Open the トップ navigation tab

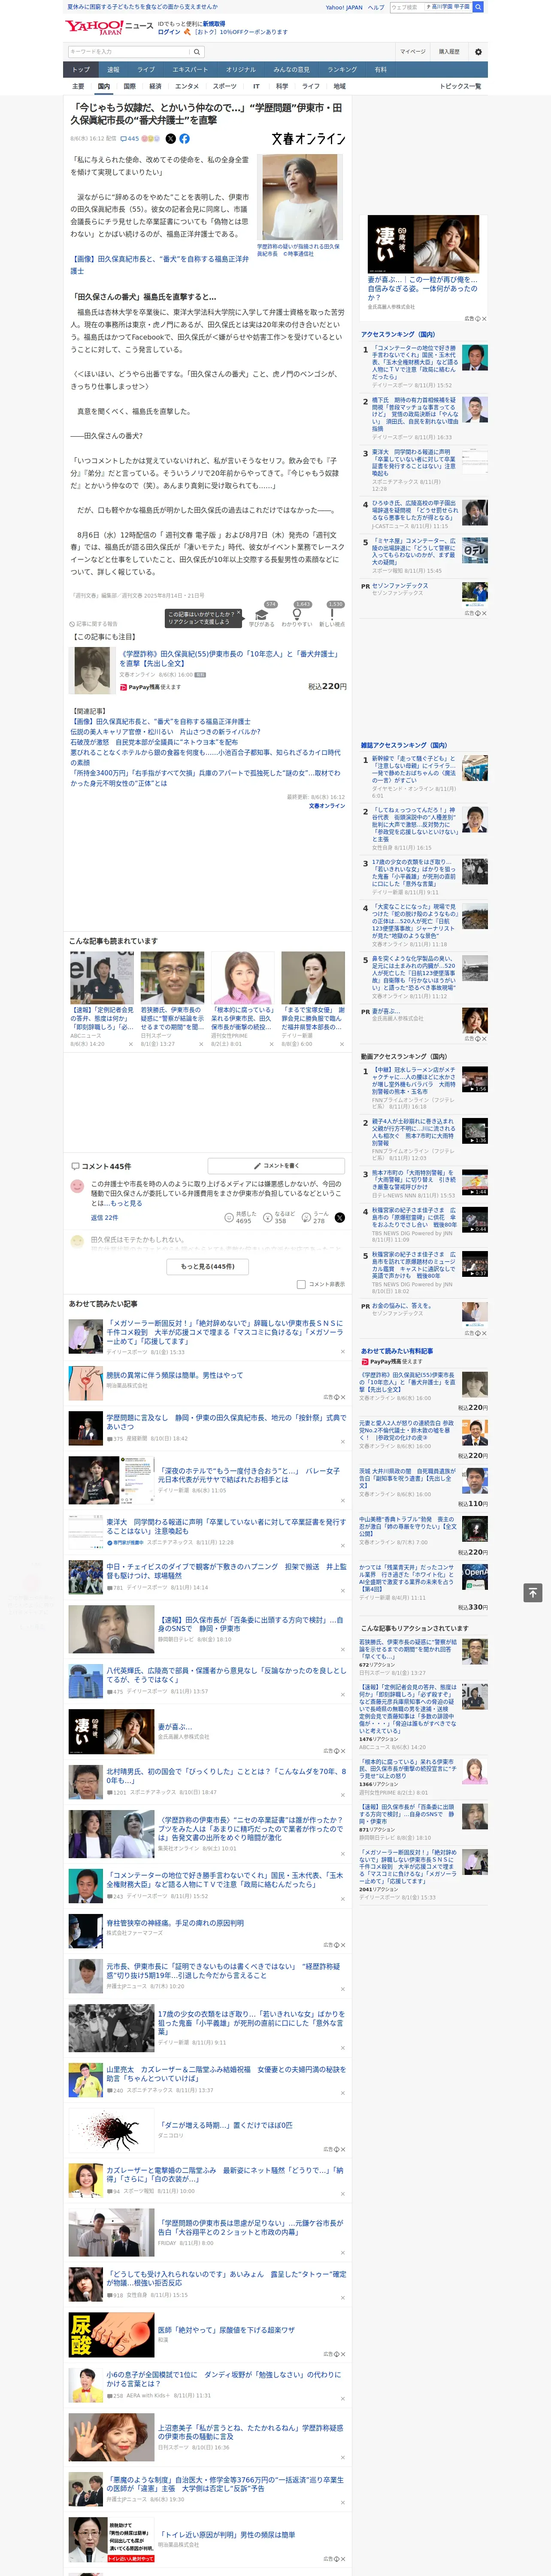click(81, 70)
